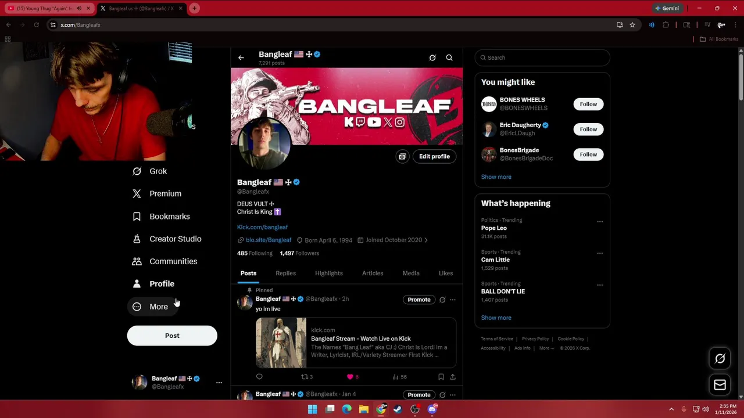
Task: Mute the YouTube tab audio icon
Action: 78,9
